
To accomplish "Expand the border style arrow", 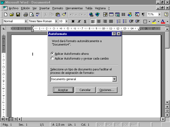I will (x=149, y=21).
